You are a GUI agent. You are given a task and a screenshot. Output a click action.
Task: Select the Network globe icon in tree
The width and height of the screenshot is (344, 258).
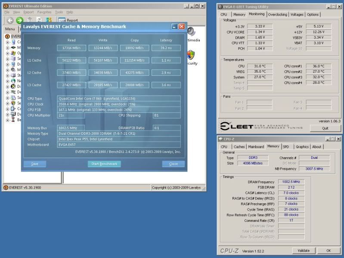13,81
